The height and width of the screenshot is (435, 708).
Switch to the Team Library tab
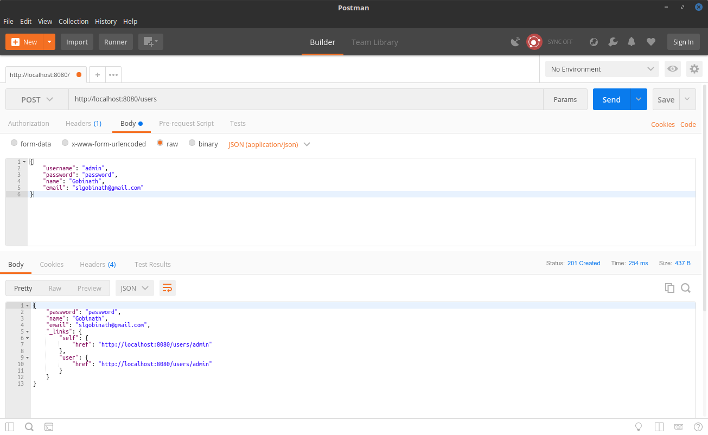[375, 42]
